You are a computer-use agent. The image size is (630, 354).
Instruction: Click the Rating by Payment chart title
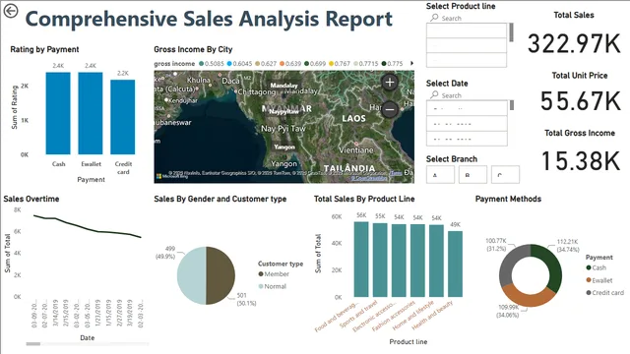pyautogui.click(x=44, y=49)
